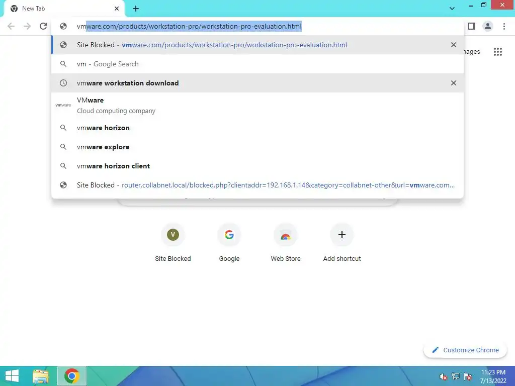The image size is (515, 386).
Task: Select VMware Cloud computing company suggestion
Action: coord(257,106)
